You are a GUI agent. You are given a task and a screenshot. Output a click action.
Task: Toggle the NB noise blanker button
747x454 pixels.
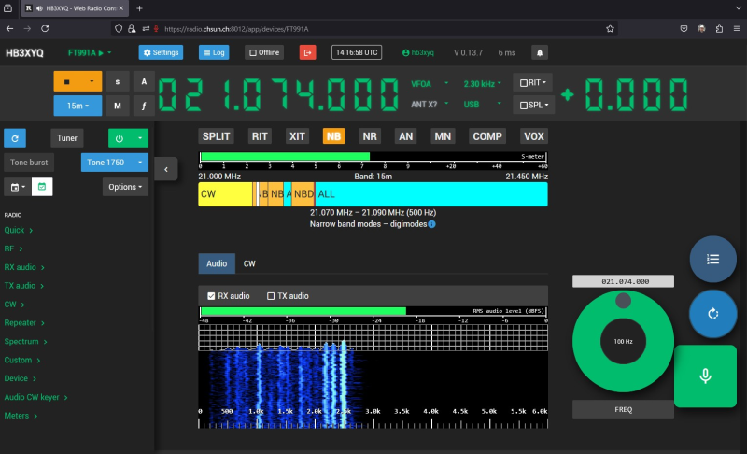[x=333, y=136]
